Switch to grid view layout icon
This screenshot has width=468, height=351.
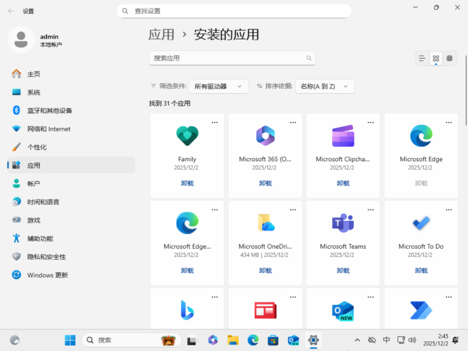click(x=436, y=58)
